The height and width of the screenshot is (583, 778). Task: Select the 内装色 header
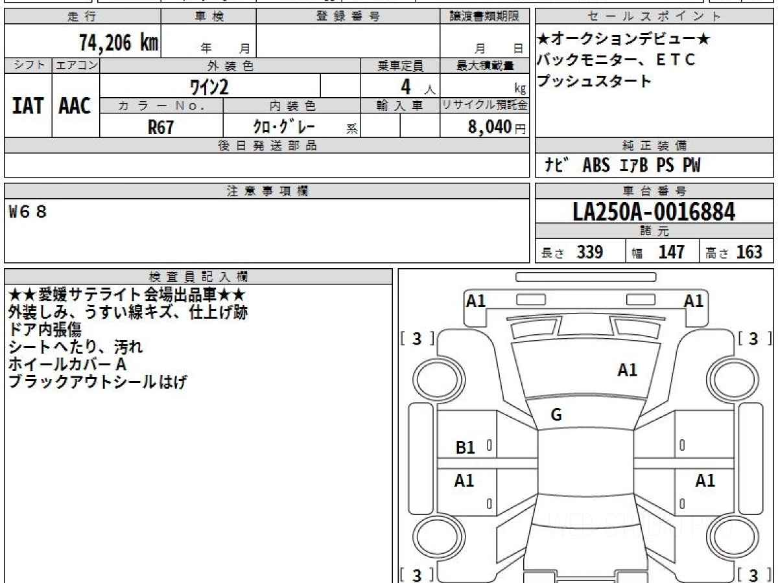tap(292, 106)
